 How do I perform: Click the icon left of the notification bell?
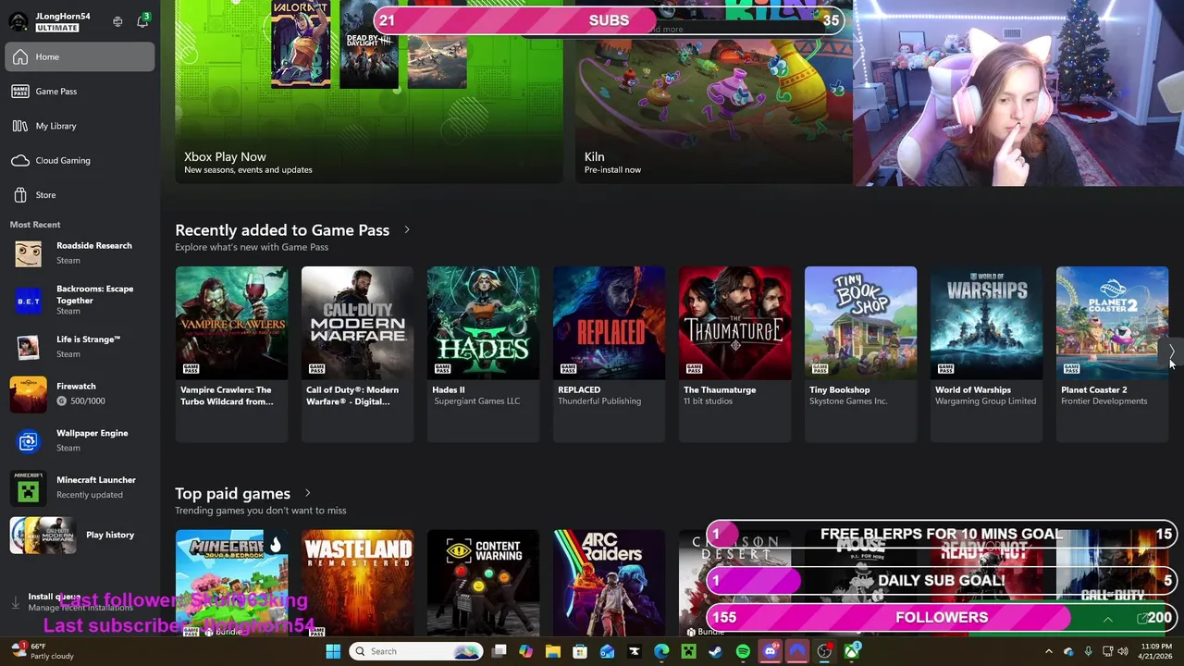(x=117, y=21)
